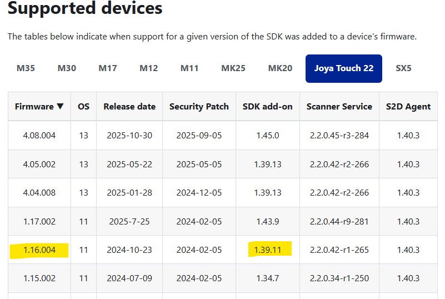
Task: Select the MK20 tab
Action: pos(280,68)
